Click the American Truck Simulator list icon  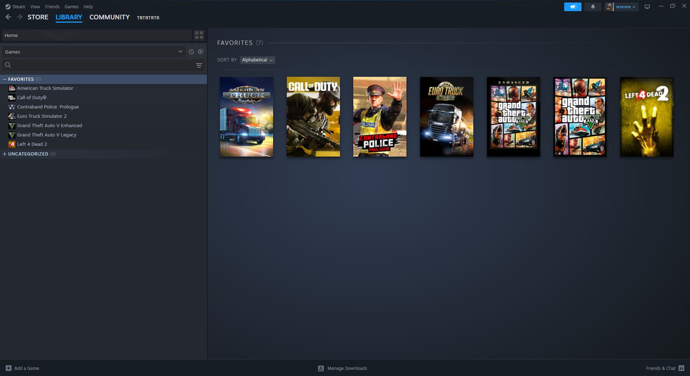12,88
